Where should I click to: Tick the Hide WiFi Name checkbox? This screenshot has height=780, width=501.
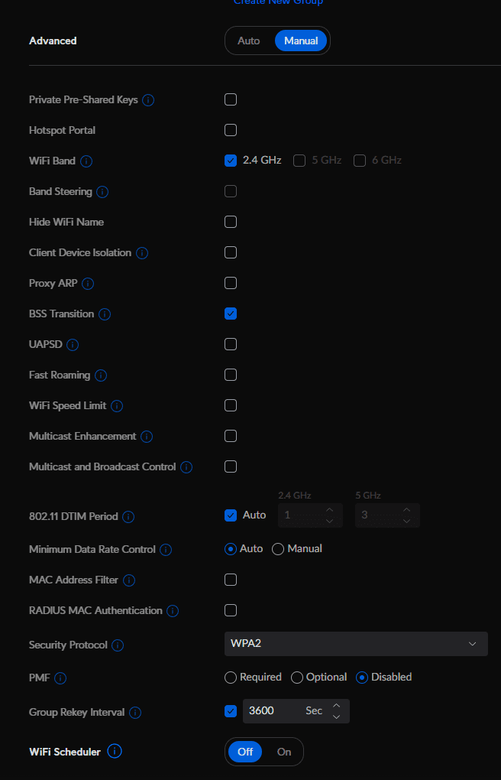click(231, 222)
